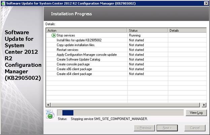210x135 pixels.
Task: Click the green running arrow icon beside Stop services
Action: (x=54, y=35)
